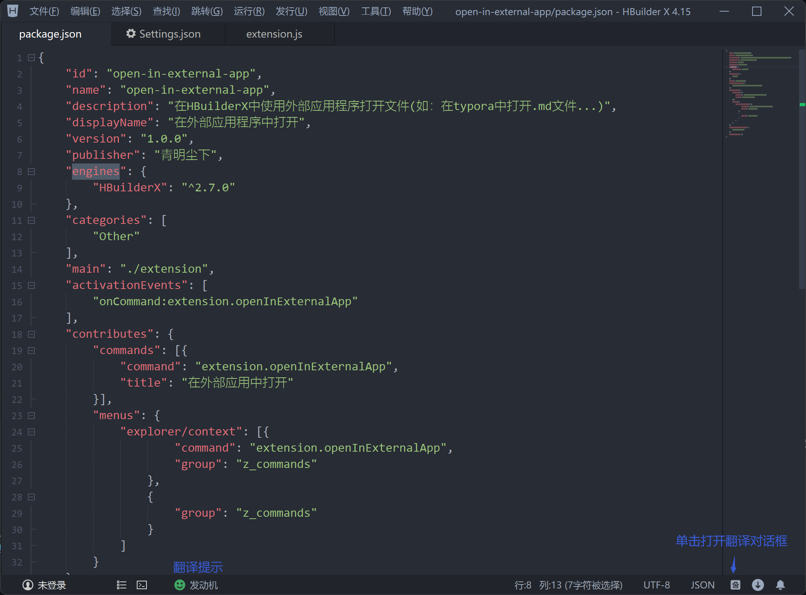This screenshot has width=806, height=595.
Task: Open the 跳转(G) menu
Action: tap(207, 11)
